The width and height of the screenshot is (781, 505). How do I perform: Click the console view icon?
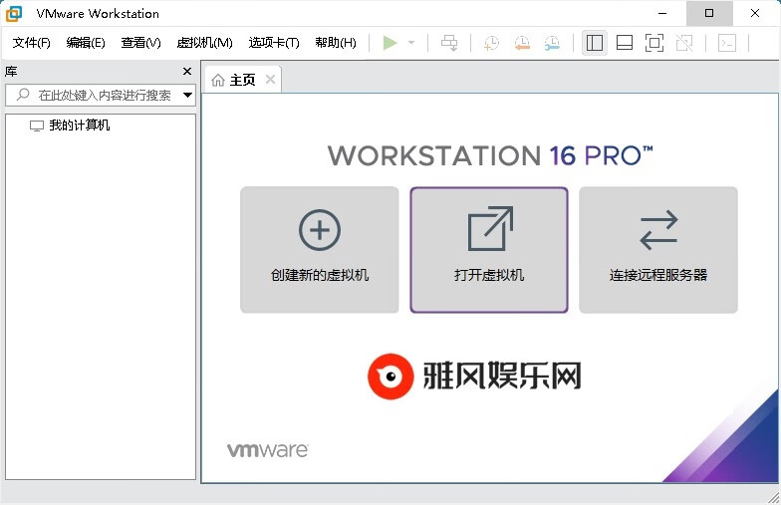point(727,43)
